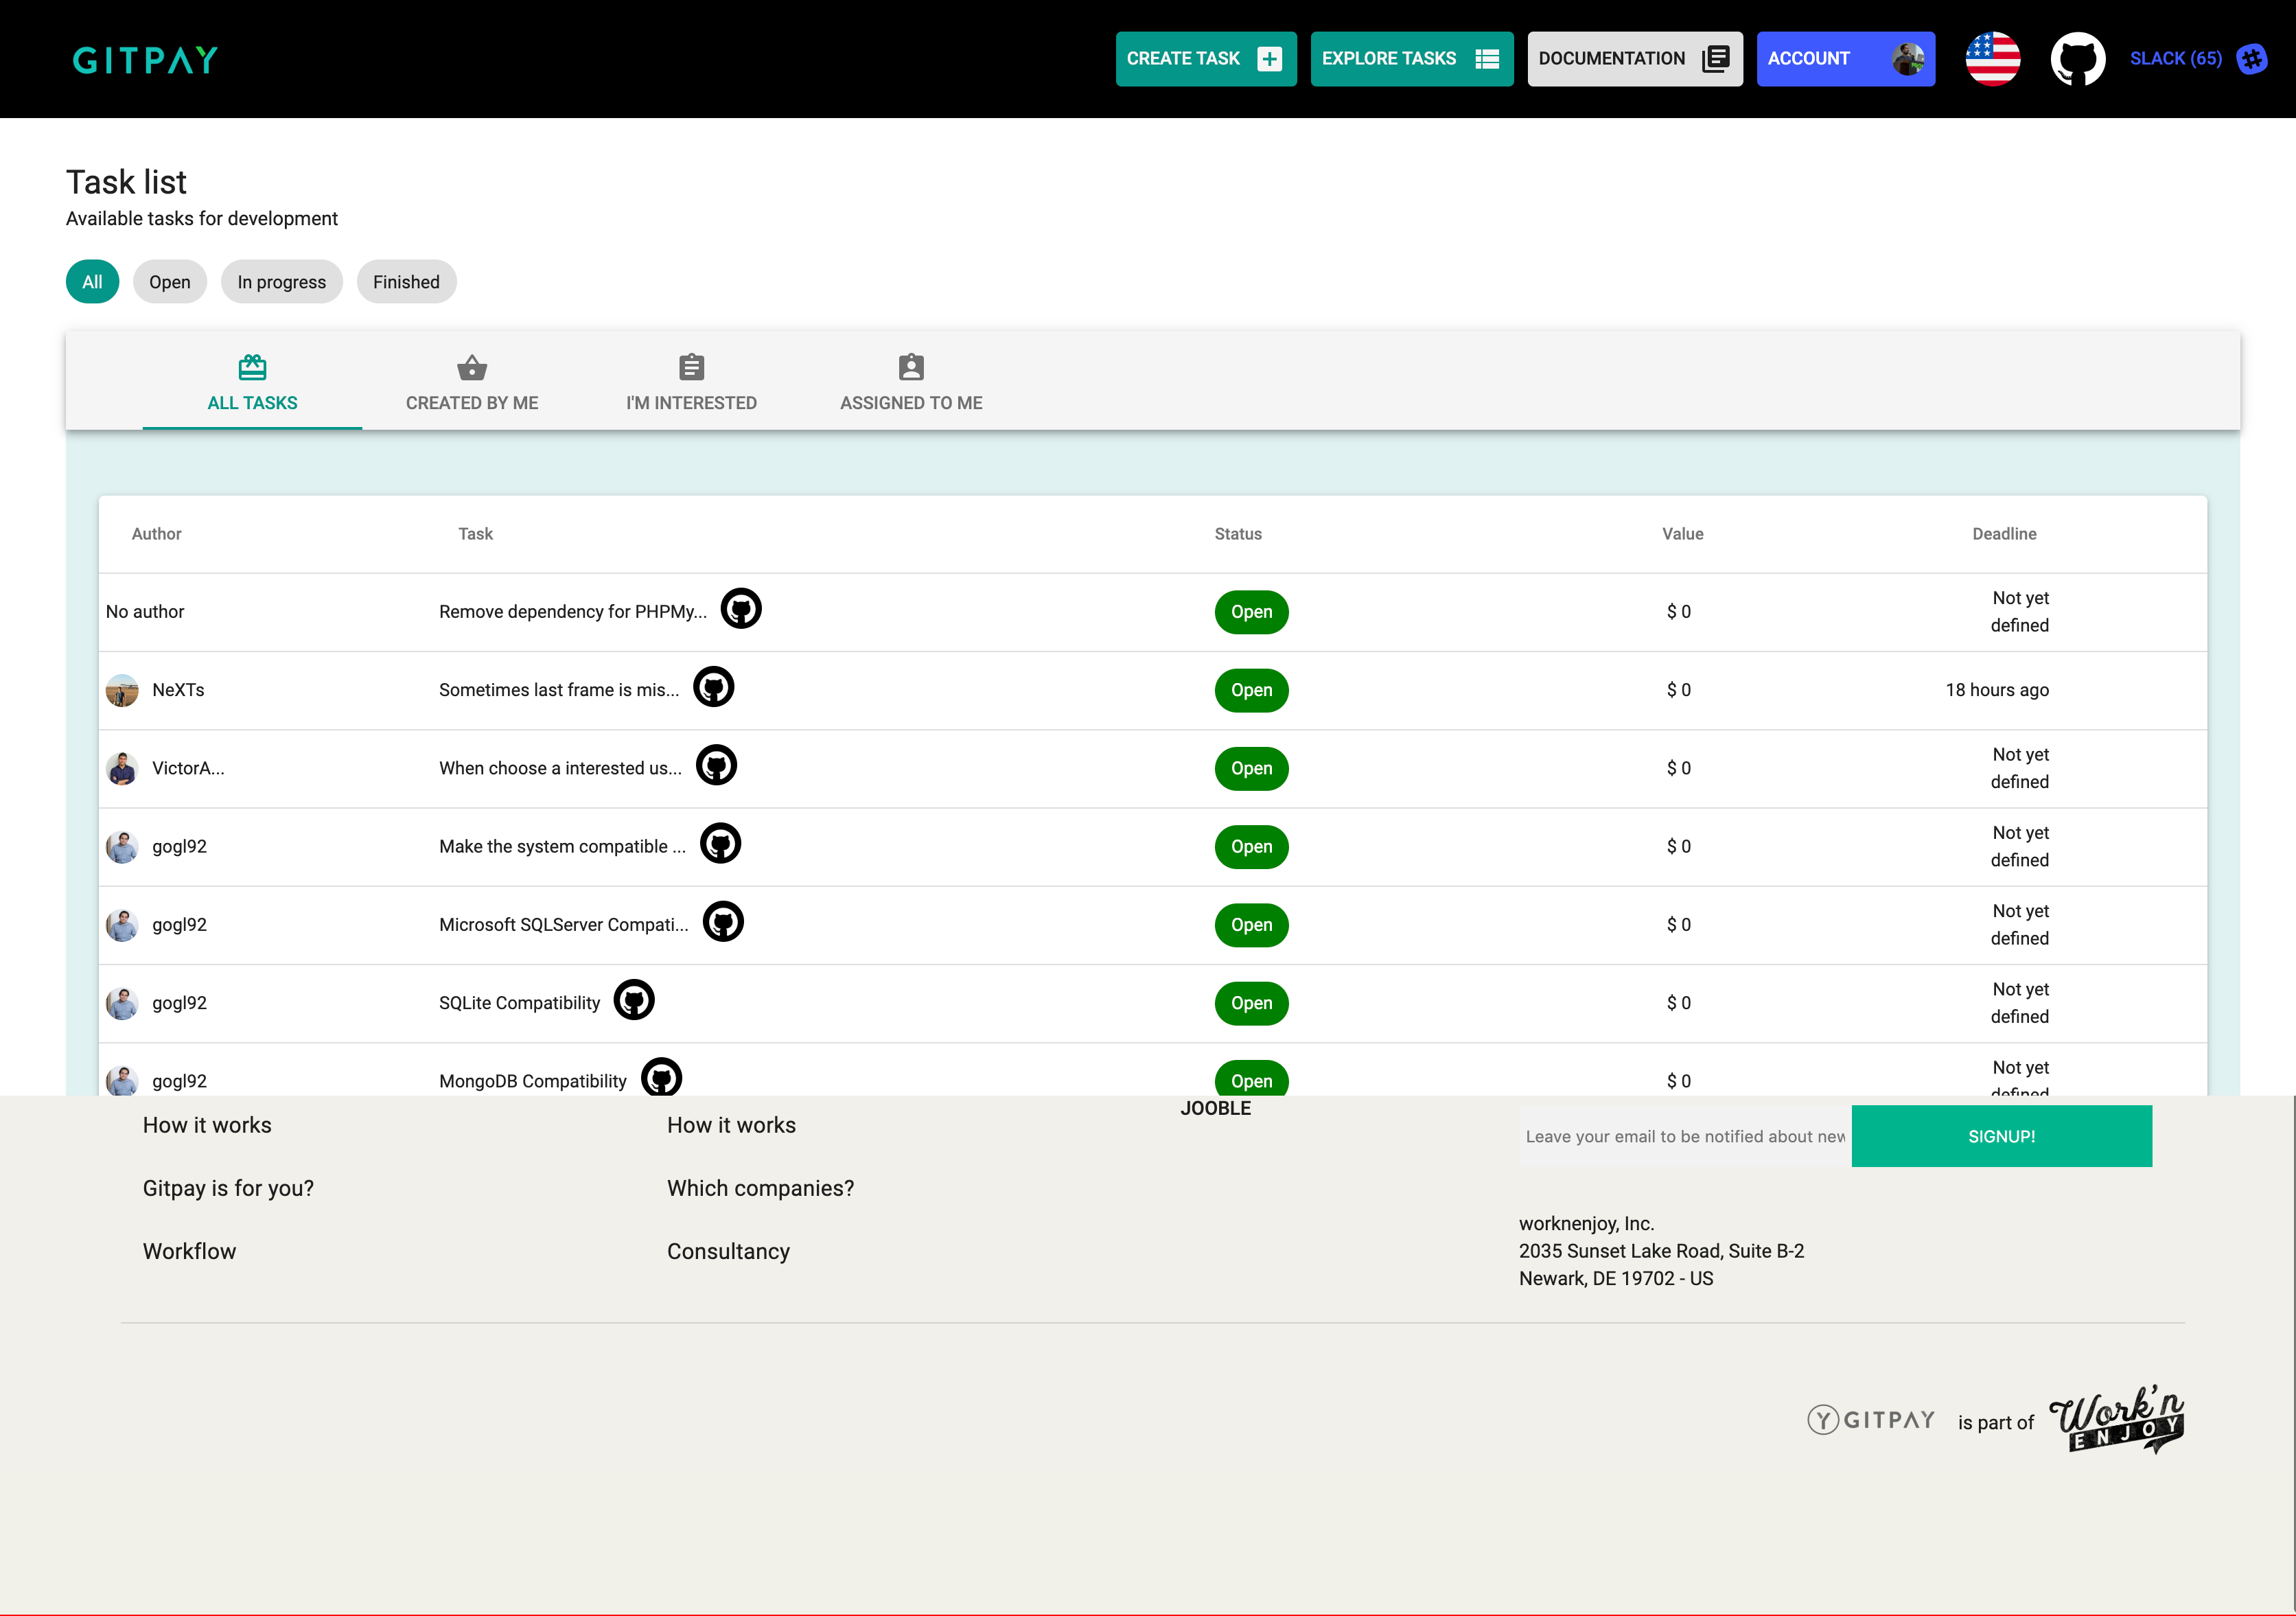
Task: Click GitHub icon for When choose a interested task
Action: click(x=716, y=765)
